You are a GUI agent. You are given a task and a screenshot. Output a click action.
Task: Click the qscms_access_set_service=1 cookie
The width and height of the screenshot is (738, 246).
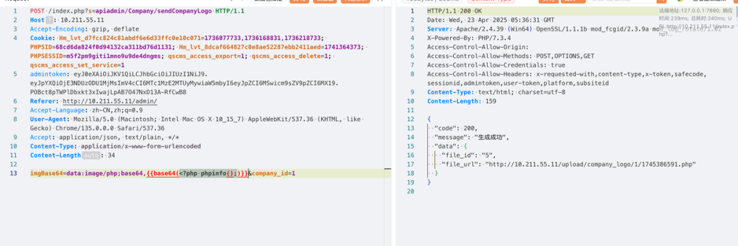pyautogui.click(x=77, y=65)
